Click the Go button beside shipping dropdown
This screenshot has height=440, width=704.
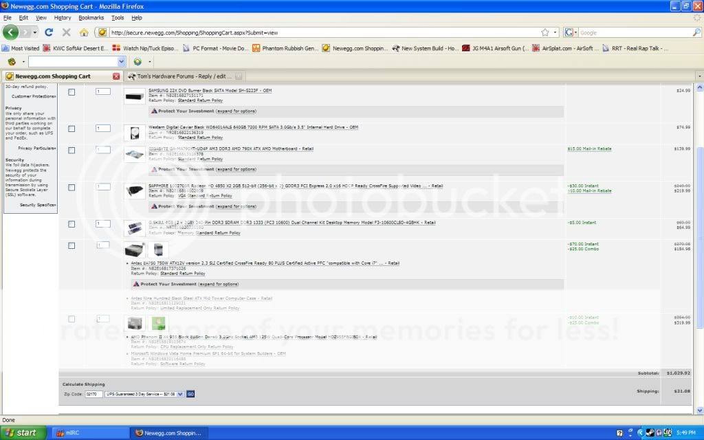190,394
